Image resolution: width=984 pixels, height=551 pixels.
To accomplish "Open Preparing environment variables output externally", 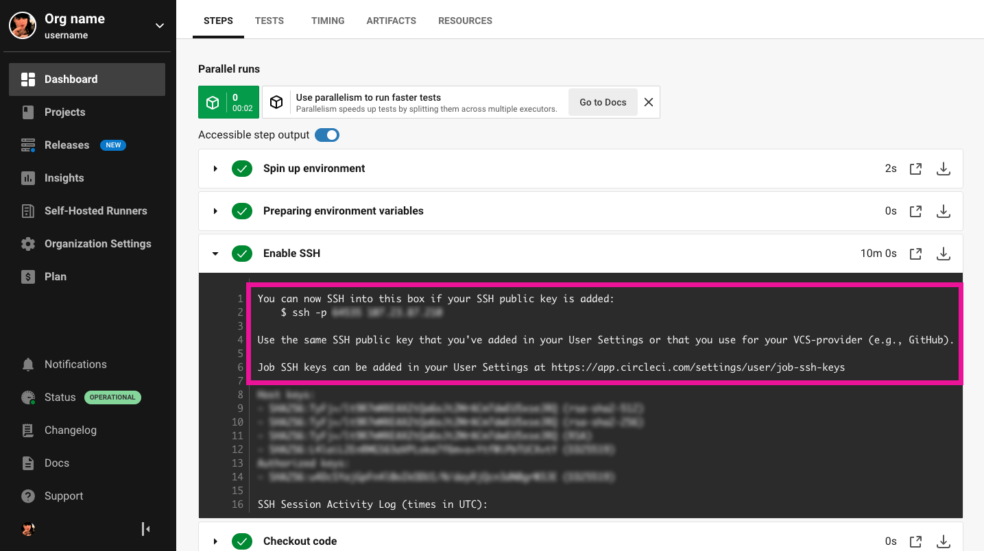I will (915, 211).
